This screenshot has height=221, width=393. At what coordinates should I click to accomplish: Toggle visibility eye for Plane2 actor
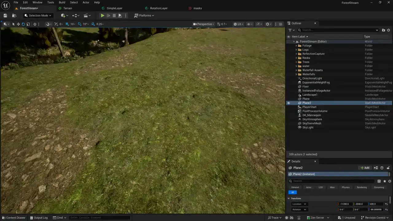coord(288,103)
